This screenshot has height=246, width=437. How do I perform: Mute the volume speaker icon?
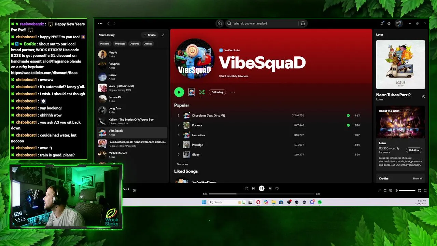point(396,191)
